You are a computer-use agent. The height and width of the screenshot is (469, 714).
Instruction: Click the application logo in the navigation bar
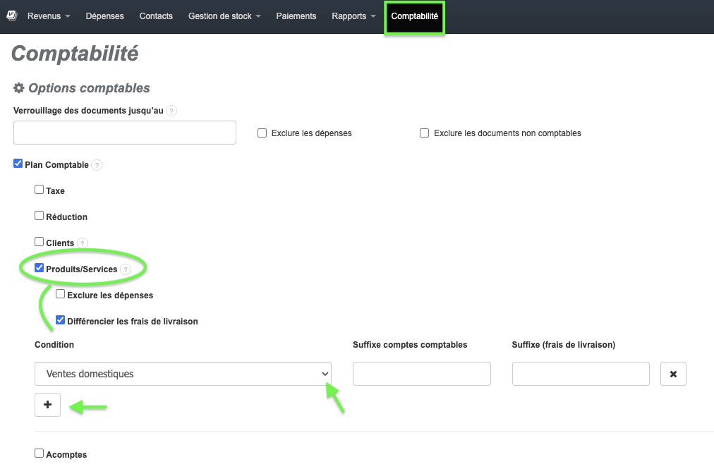[x=11, y=15]
